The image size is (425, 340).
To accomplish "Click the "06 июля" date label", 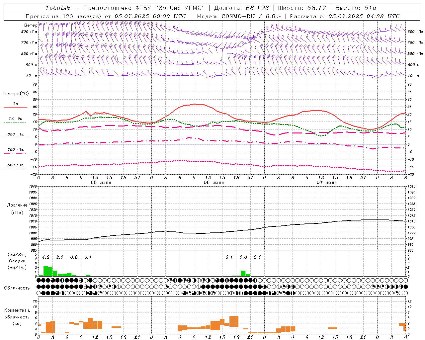I will tap(213, 183).
